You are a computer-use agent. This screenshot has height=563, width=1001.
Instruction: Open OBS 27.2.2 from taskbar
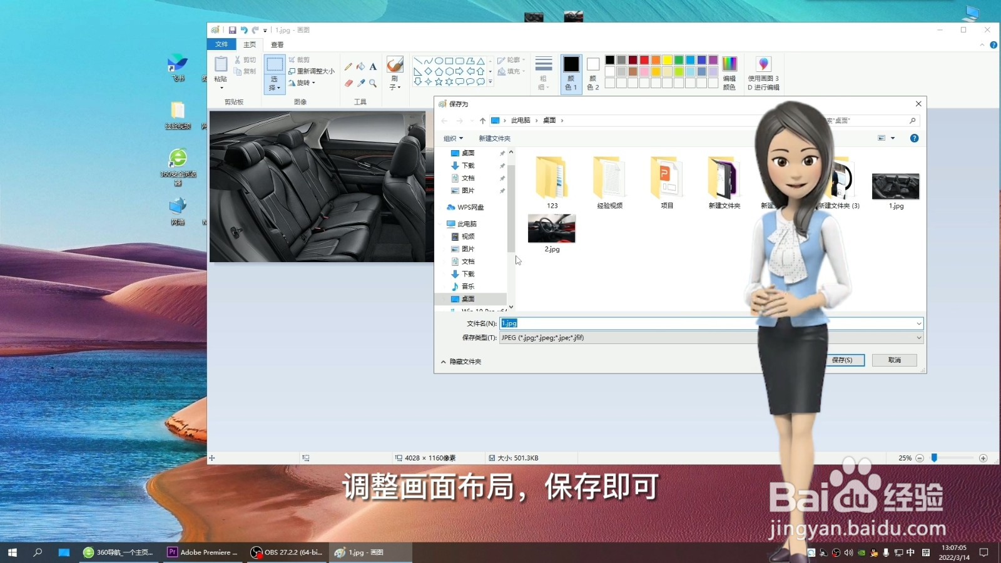tap(287, 552)
